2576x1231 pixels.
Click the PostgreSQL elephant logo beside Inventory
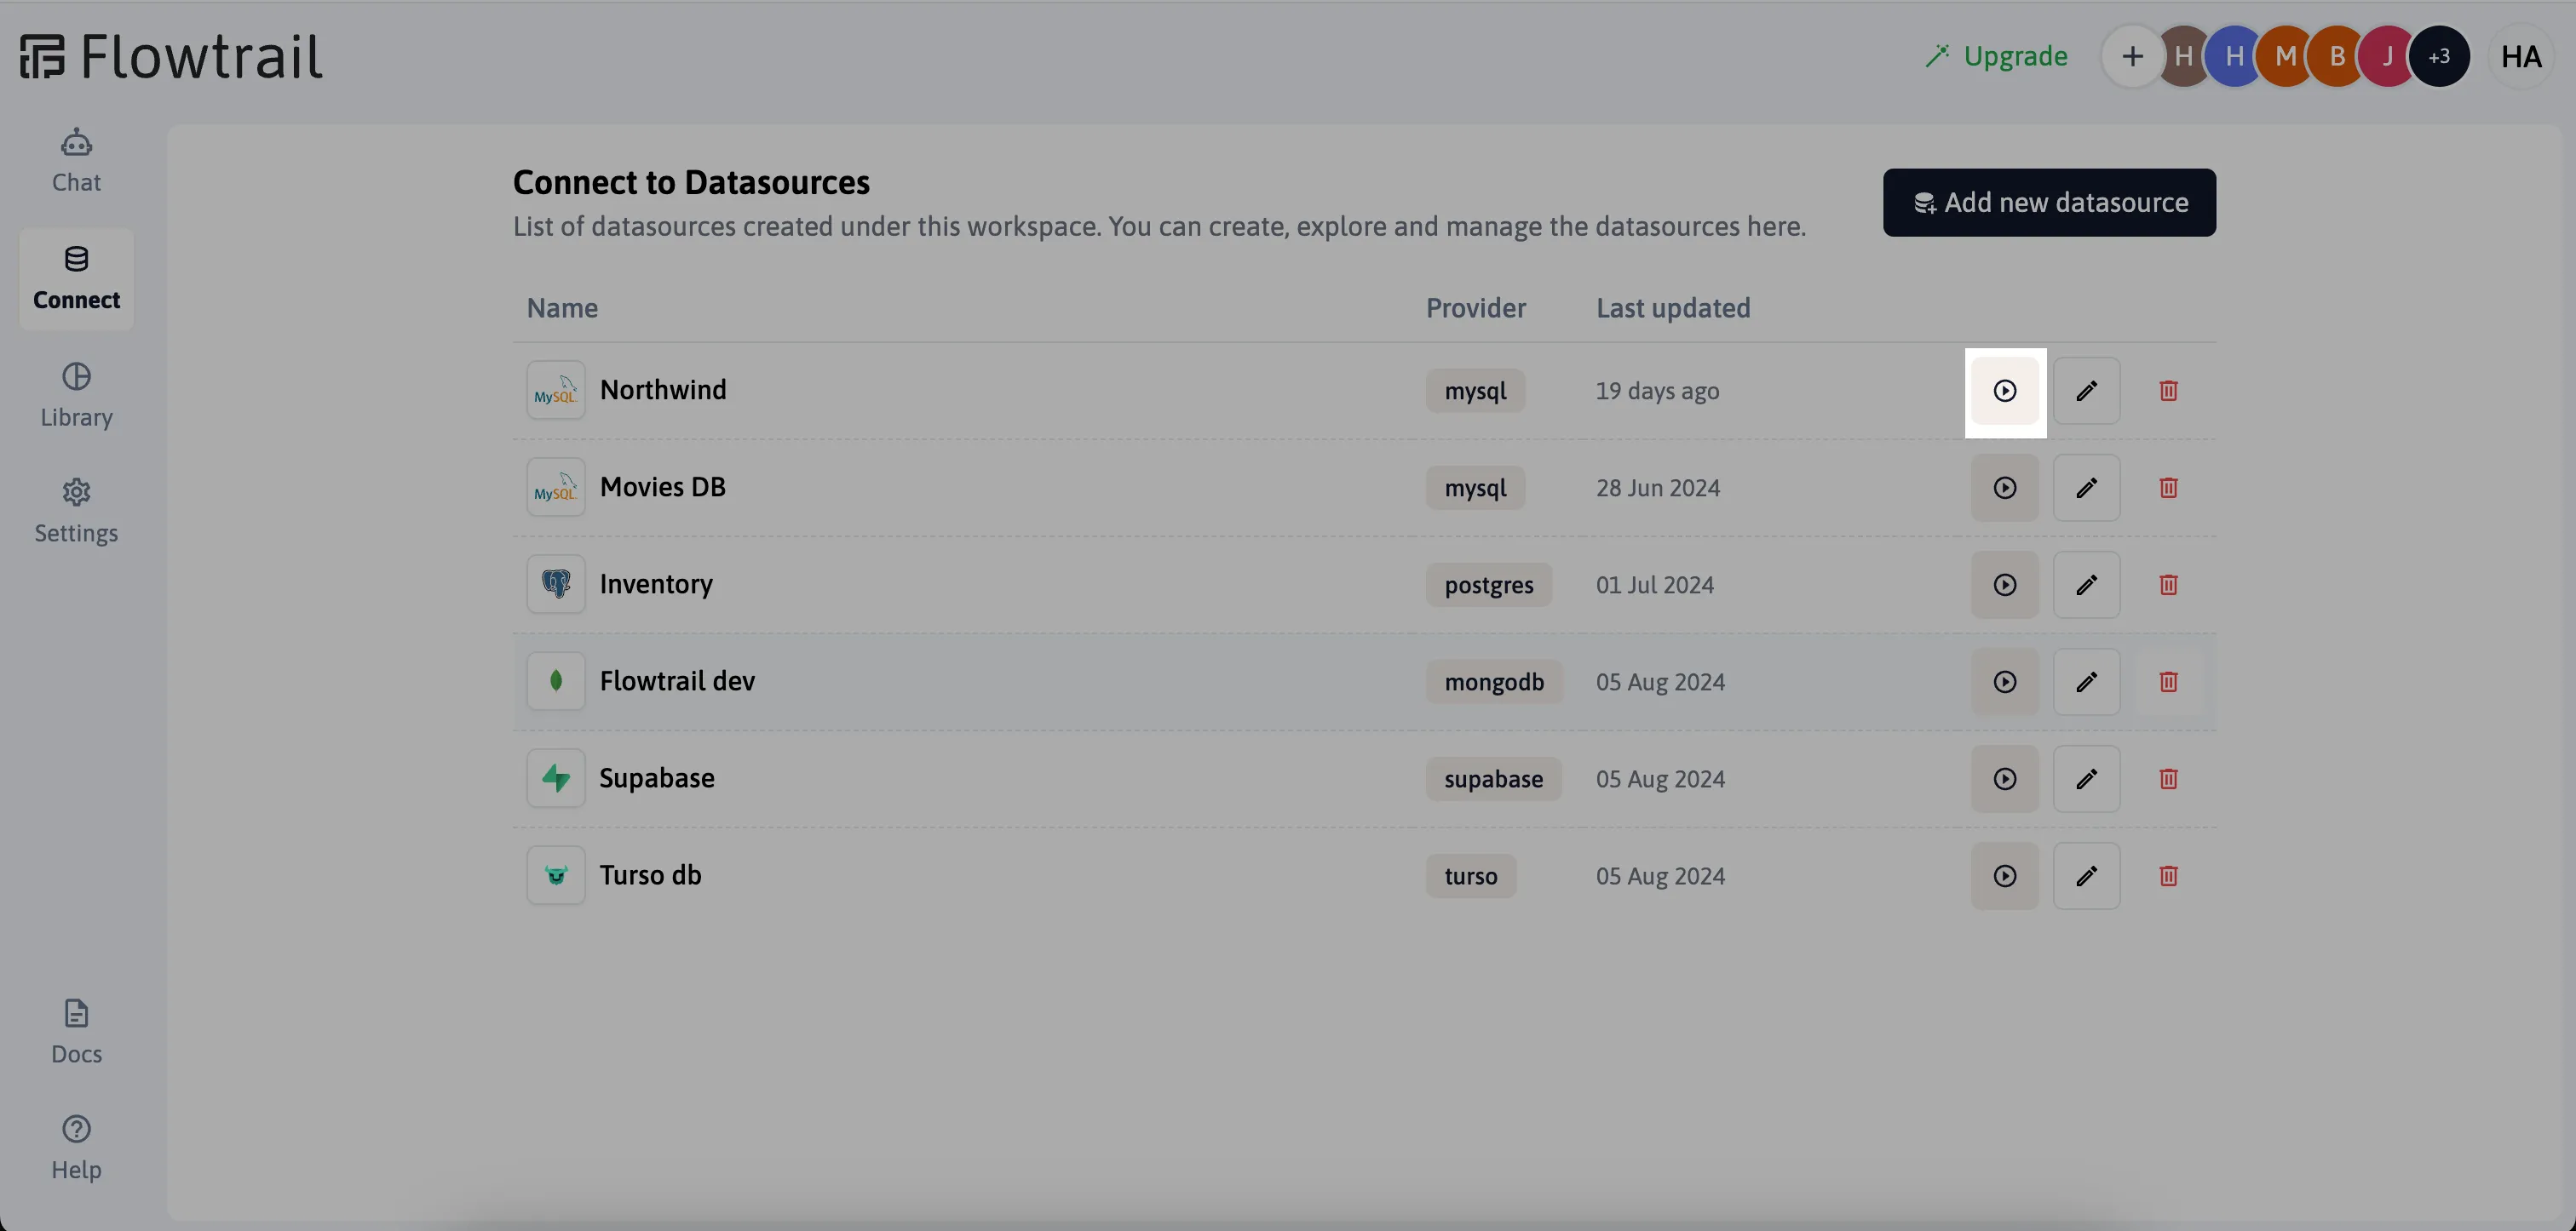point(556,583)
